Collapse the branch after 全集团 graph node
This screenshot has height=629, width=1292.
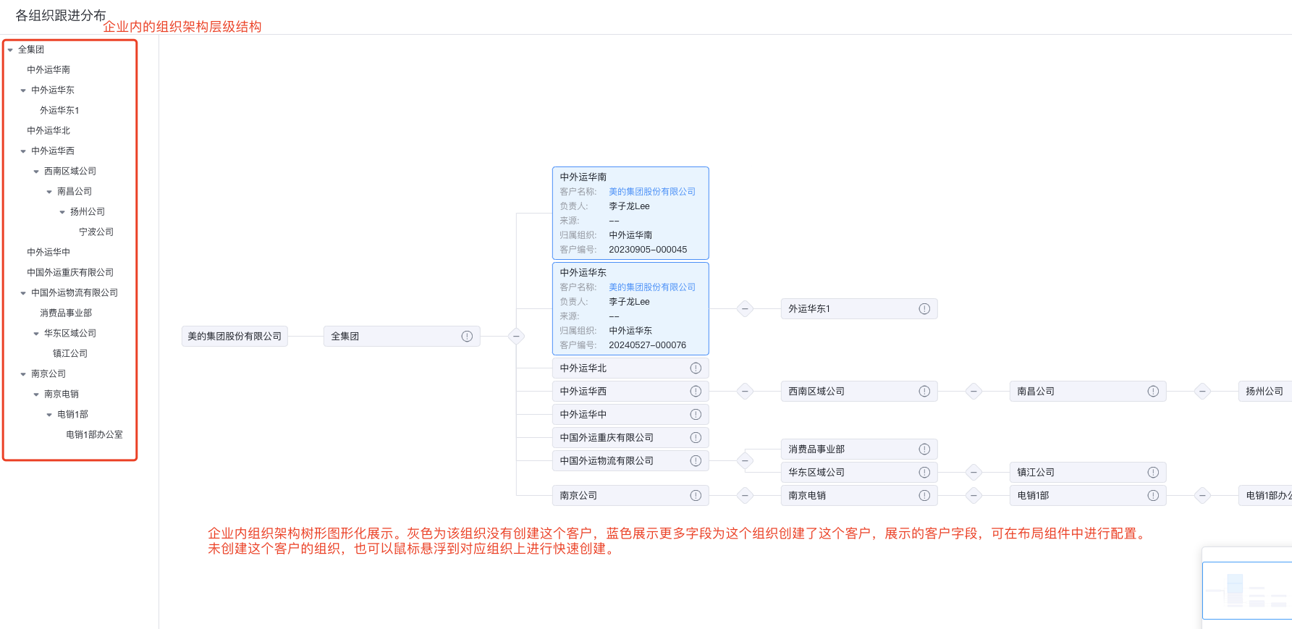pos(516,336)
